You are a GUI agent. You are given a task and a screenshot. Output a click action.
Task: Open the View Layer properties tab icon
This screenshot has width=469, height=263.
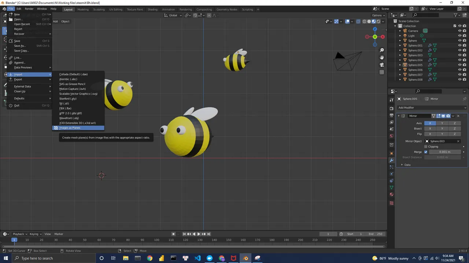click(392, 122)
